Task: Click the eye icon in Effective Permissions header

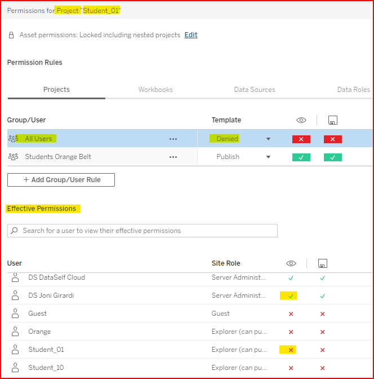Action: [x=291, y=263]
